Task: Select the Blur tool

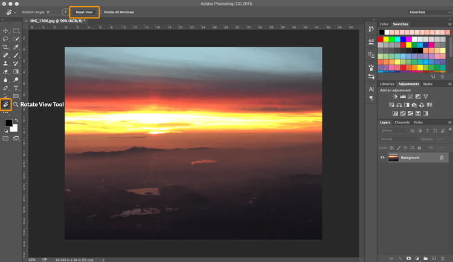Action: coord(5,80)
